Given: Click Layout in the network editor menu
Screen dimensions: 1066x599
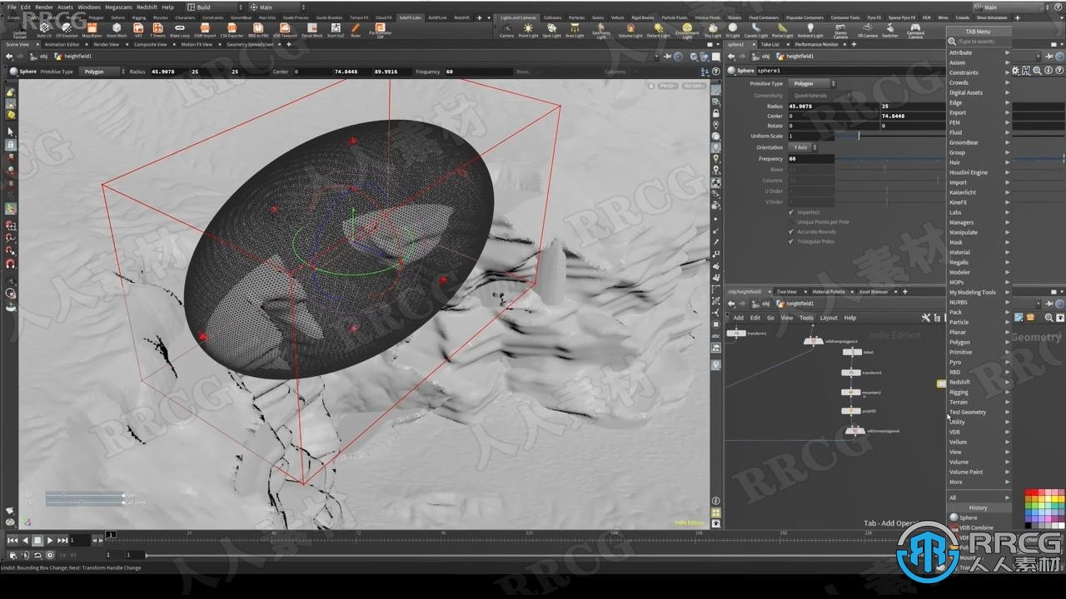Looking at the screenshot, I should [x=829, y=318].
